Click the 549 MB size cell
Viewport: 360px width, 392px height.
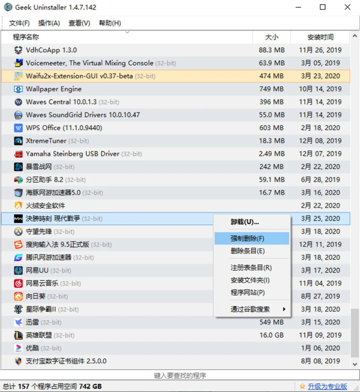pyautogui.click(x=271, y=322)
